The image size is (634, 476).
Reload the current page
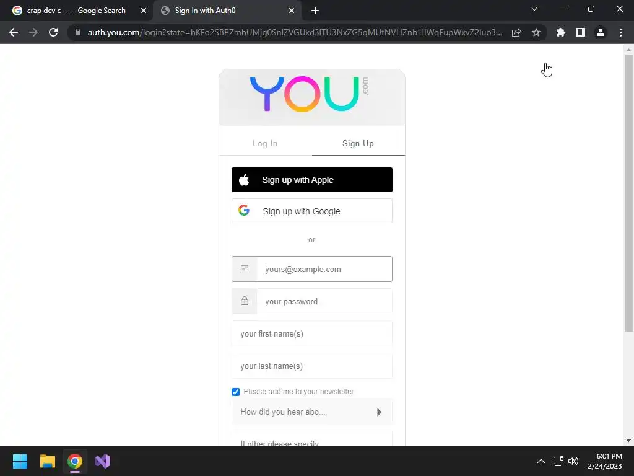click(x=53, y=32)
